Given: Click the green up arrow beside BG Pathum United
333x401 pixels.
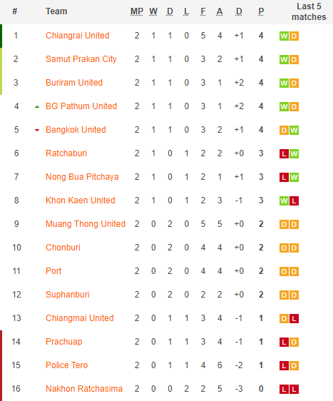Looking at the screenshot, I should coord(37,106).
